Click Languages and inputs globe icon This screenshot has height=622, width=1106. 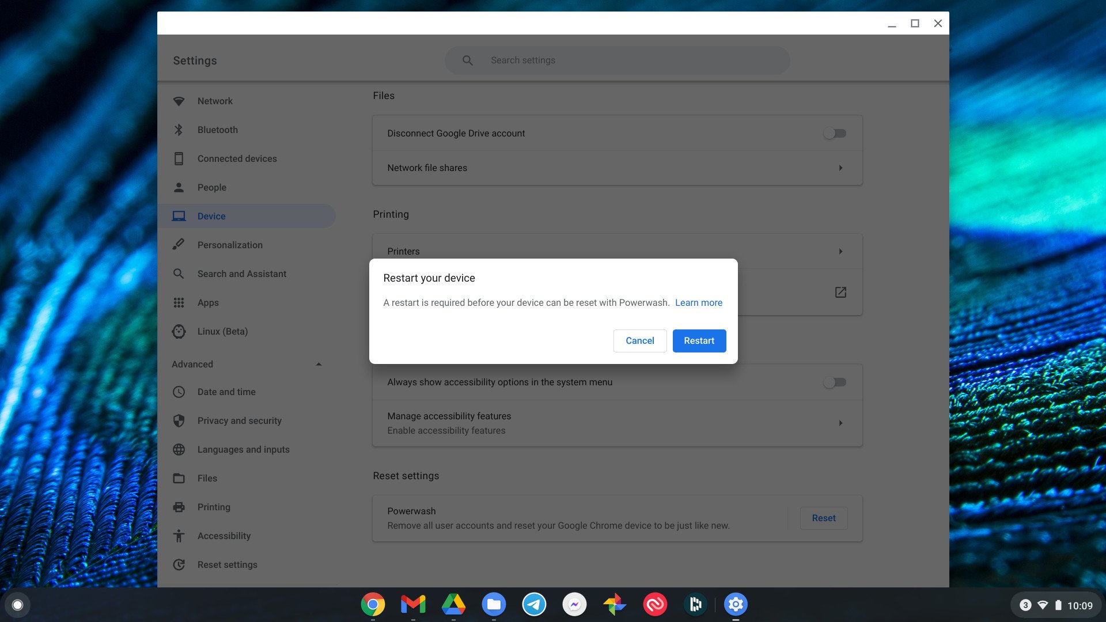[x=179, y=449]
